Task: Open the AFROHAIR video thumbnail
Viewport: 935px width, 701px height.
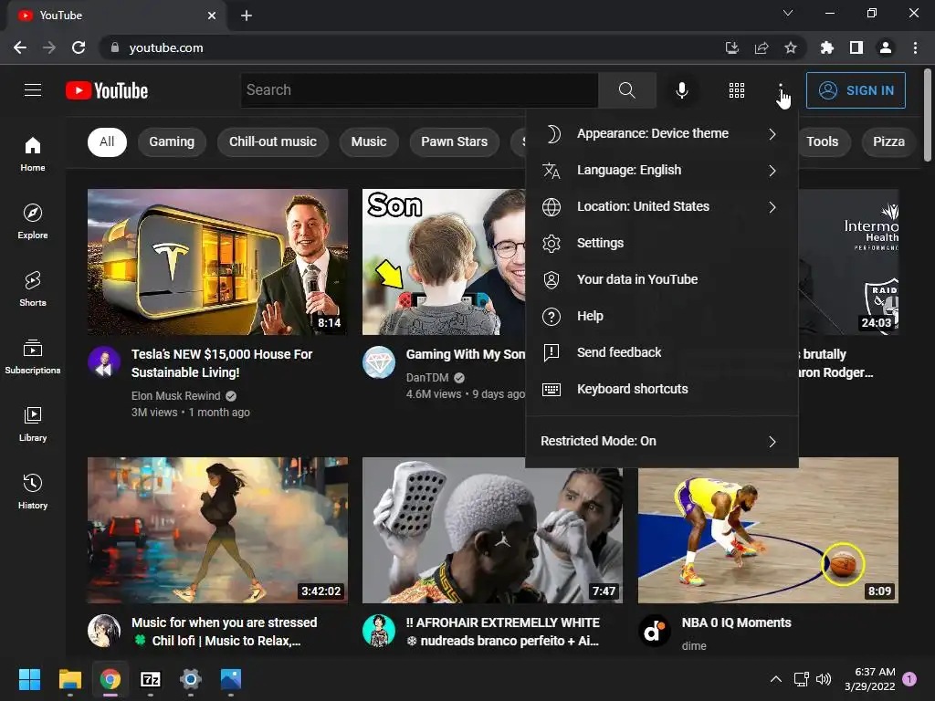Action: click(492, 530)
